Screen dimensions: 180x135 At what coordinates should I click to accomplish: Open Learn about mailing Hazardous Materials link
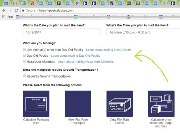86,62
